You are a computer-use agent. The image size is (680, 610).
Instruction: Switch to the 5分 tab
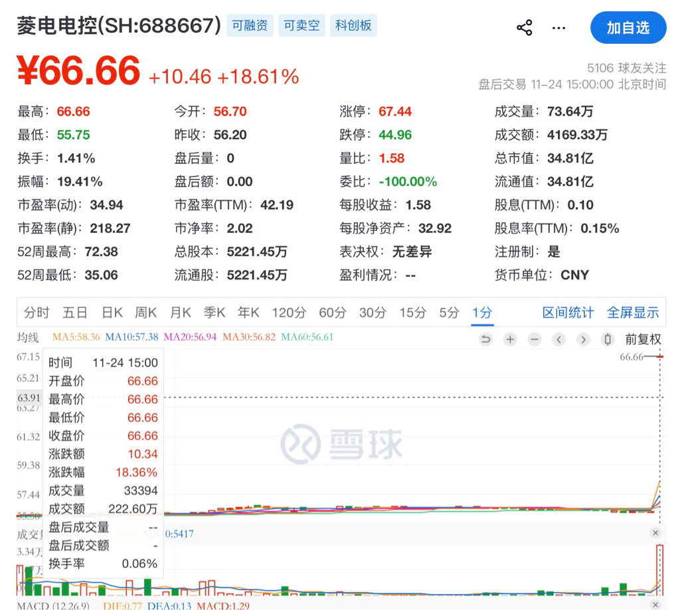[x=449, y=313]
